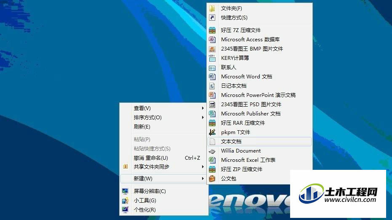Create a new 2345看图王 BMP 图片文件
This screenshot has height=220, width=392.
259,49
